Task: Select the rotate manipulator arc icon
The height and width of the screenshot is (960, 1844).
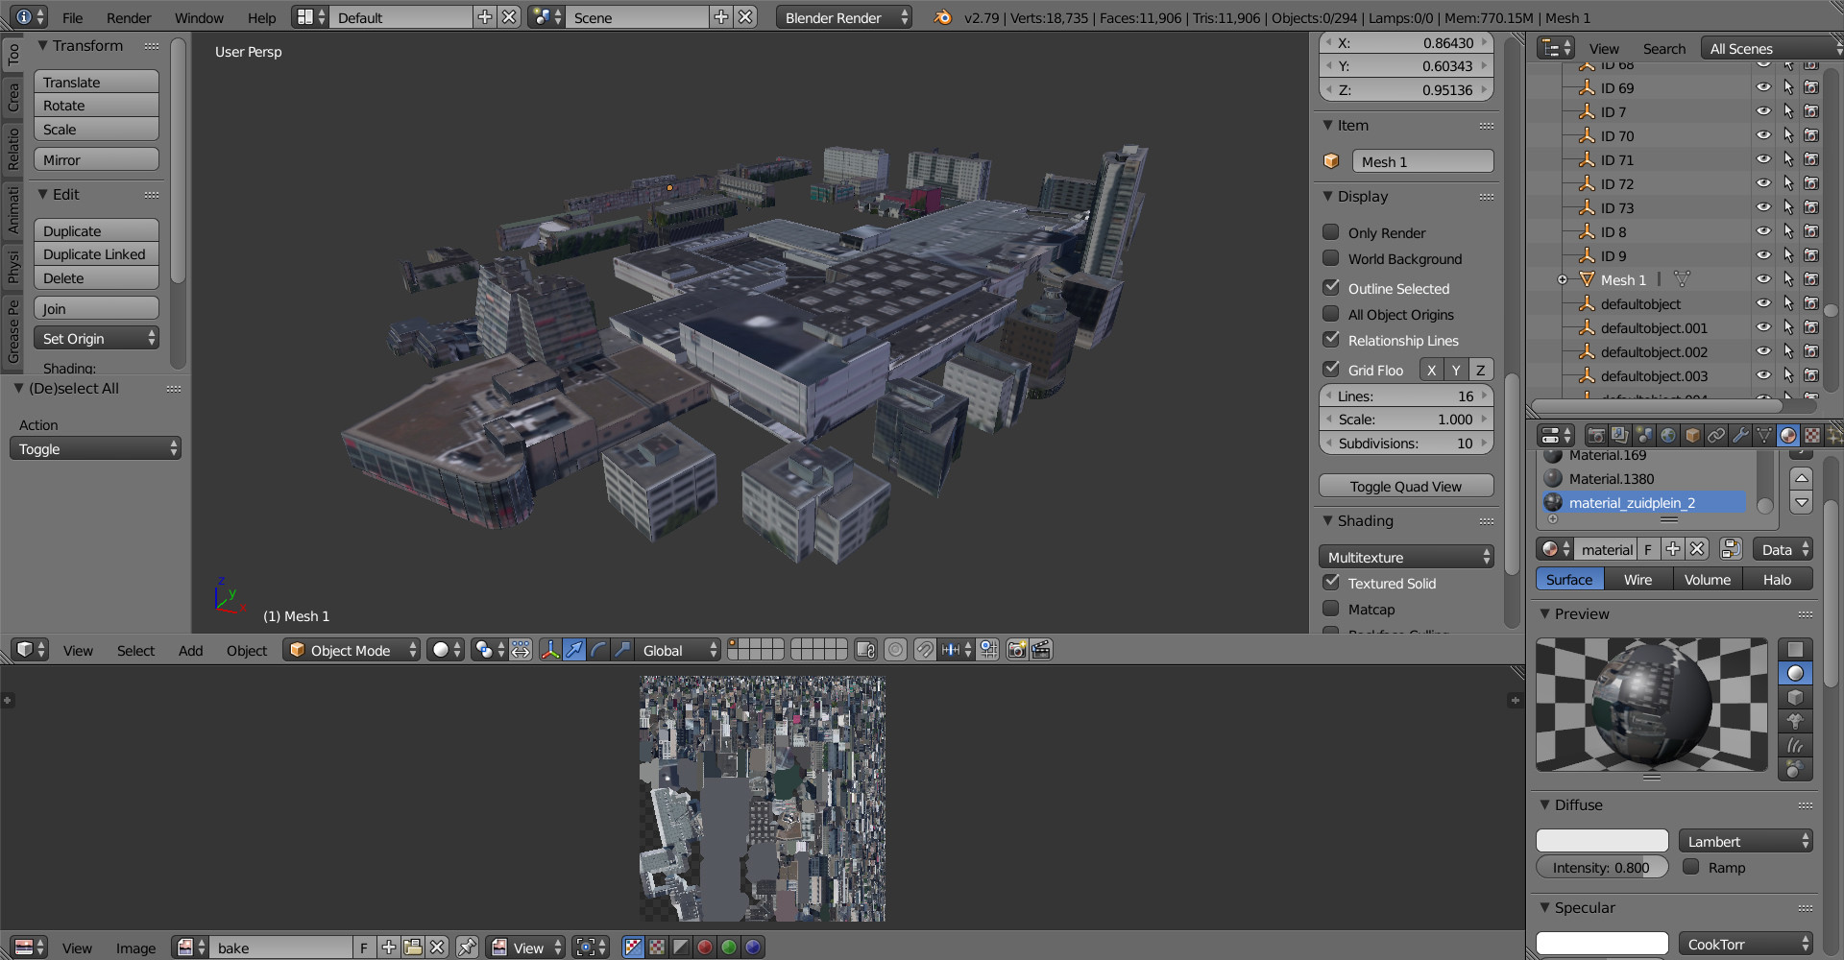Action: point(597,650)
